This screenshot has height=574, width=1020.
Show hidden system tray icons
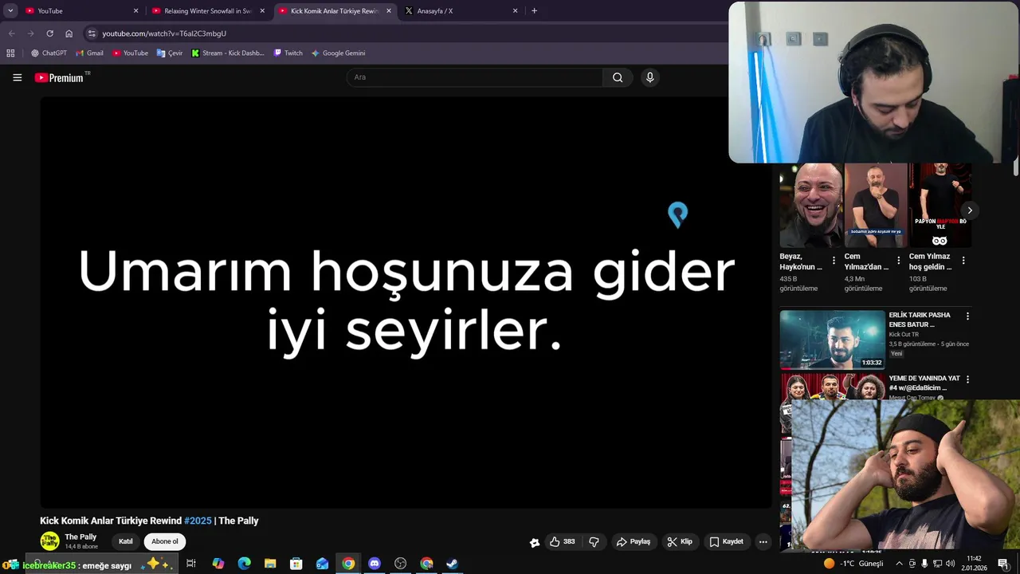[x=899, y=564]
